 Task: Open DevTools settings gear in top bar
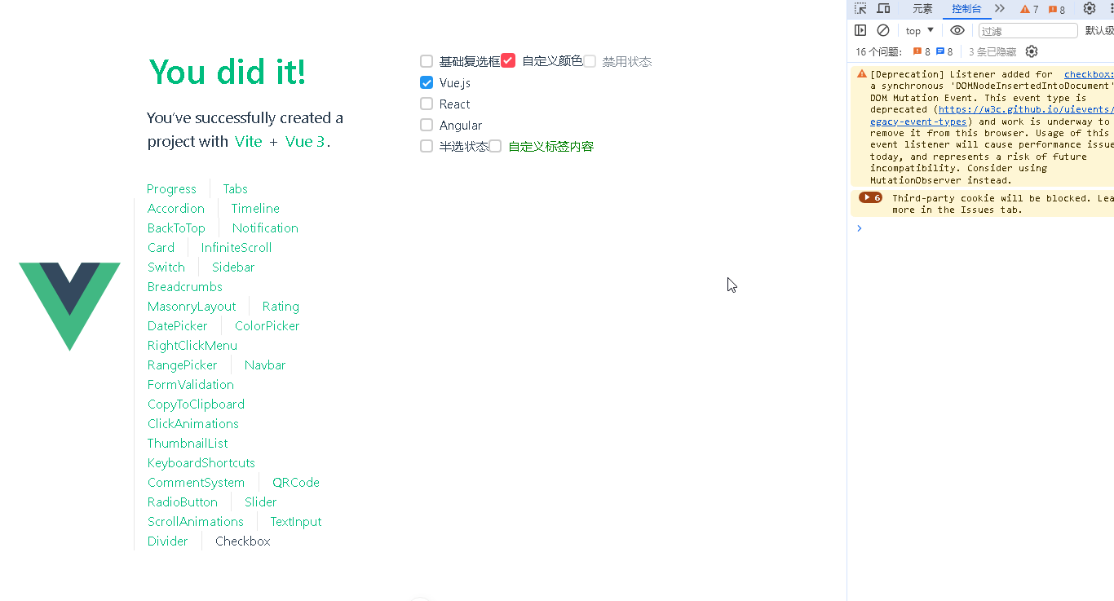point(1090,9)
